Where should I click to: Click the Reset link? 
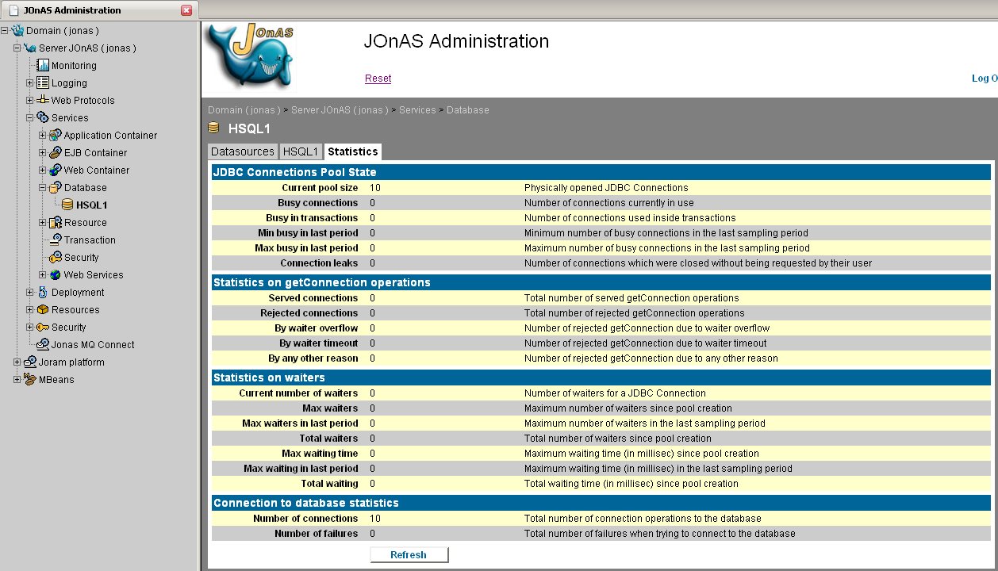pos(378,79)
